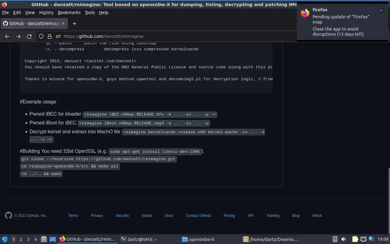Open the API footer link
Screen dimensions: 390x244
[250, 215]
